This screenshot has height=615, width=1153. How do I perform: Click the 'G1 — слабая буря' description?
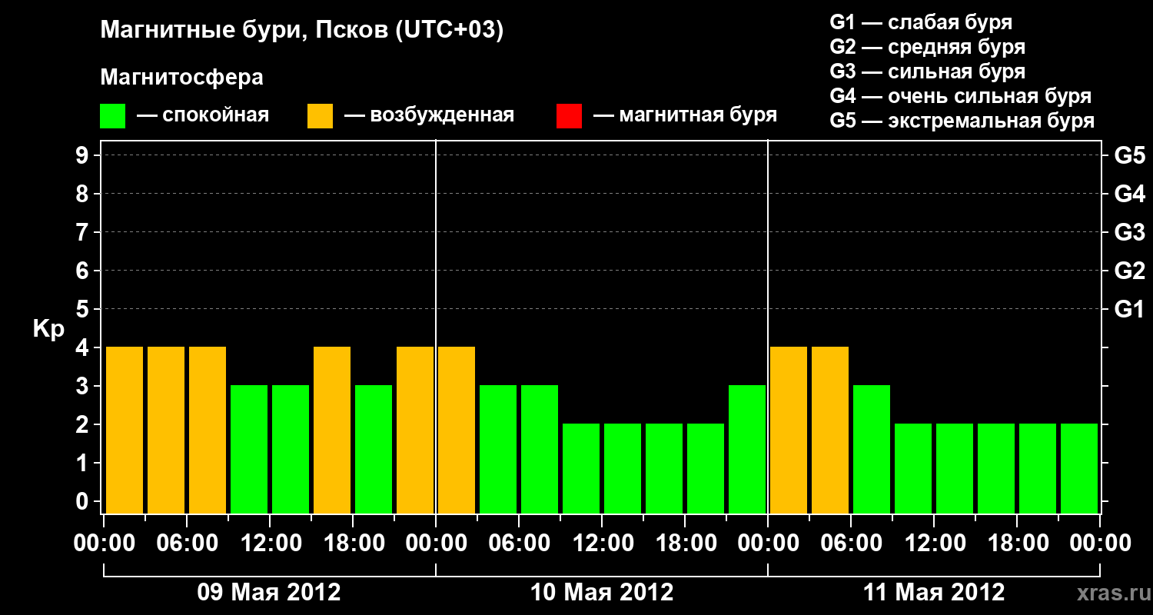pos(921,22)
